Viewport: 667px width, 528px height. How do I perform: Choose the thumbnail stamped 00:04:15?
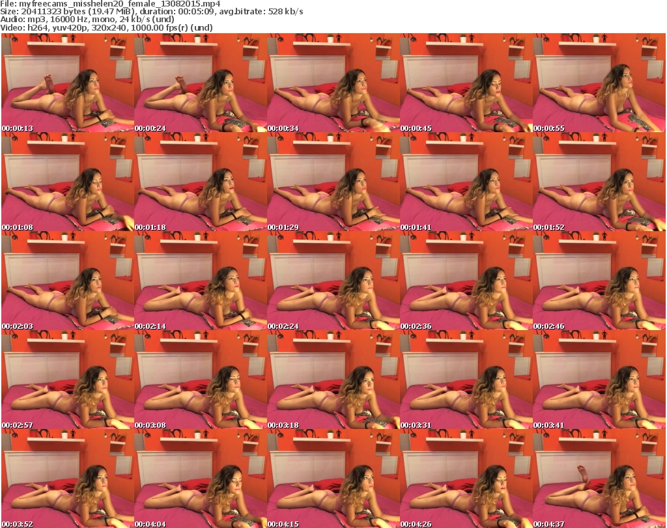[x=333, y=479]
